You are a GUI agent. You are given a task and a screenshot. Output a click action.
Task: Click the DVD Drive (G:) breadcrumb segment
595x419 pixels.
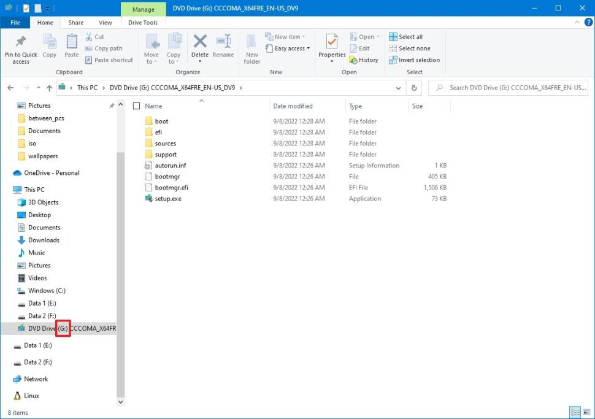pyautogui.click(x=172, y=88)
